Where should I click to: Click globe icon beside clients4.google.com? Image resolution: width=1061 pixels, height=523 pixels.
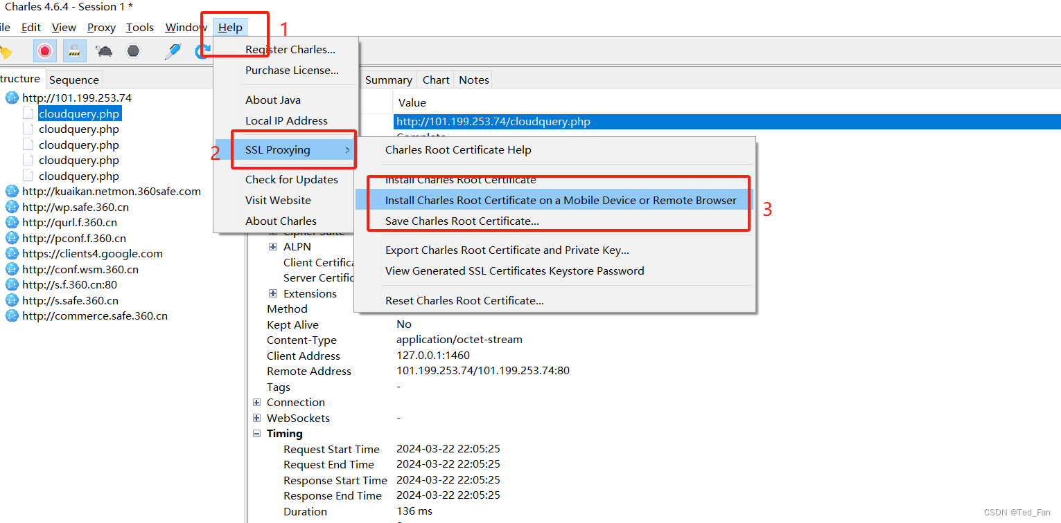pyautogui.click(x=12, y=253)
